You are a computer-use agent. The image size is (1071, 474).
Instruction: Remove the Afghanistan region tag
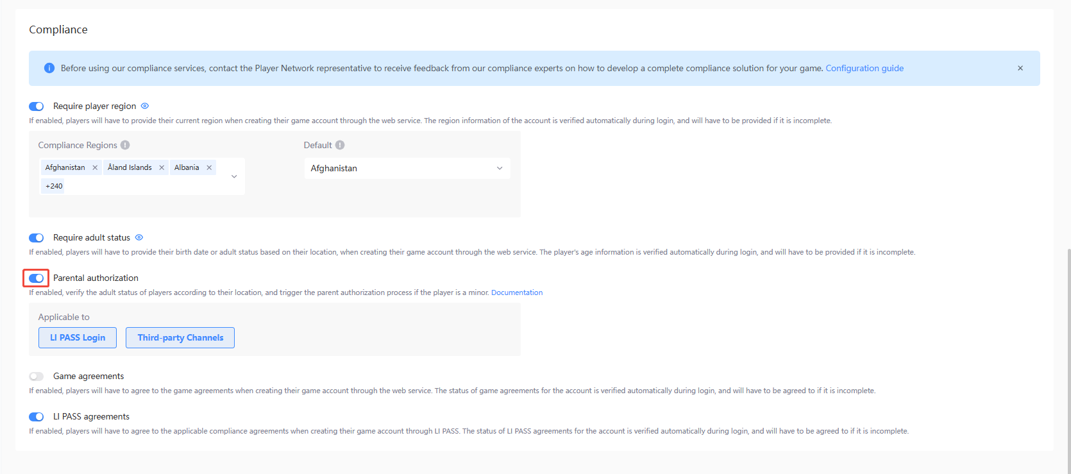coord(95,167)
